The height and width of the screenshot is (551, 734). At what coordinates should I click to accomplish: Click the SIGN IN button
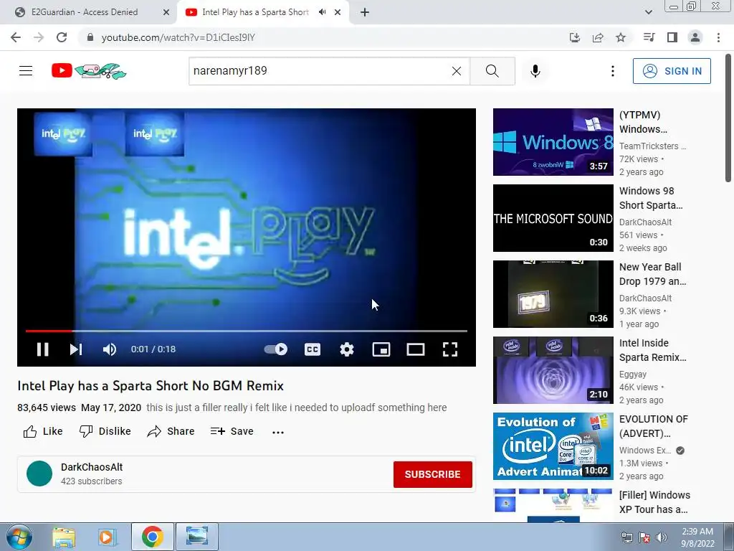[672, 71]
